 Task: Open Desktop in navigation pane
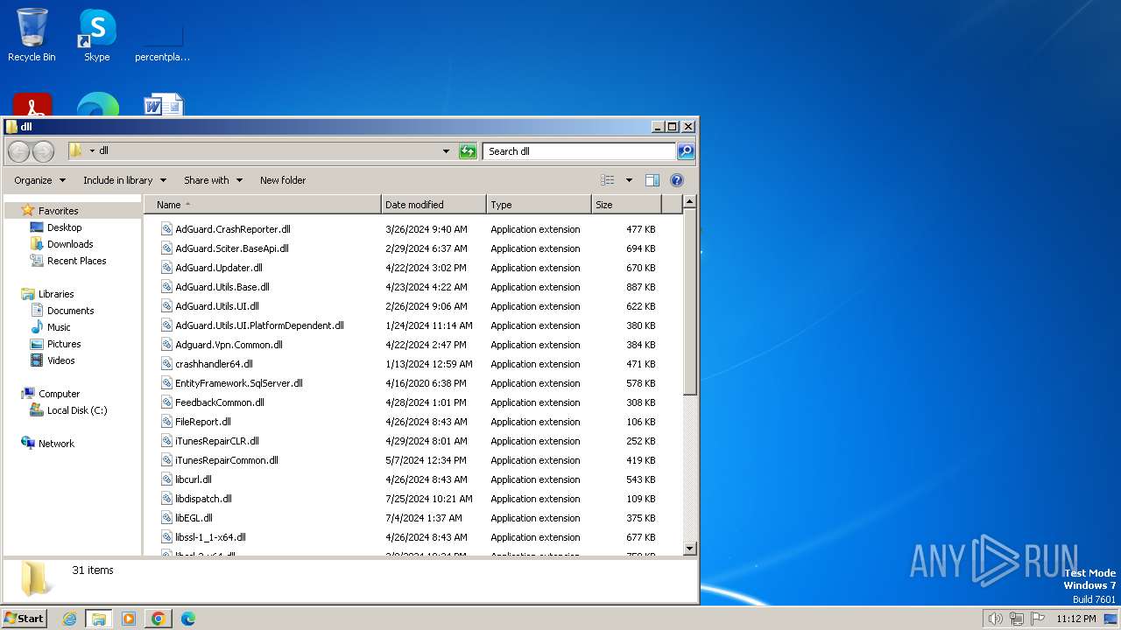(64, 227)
